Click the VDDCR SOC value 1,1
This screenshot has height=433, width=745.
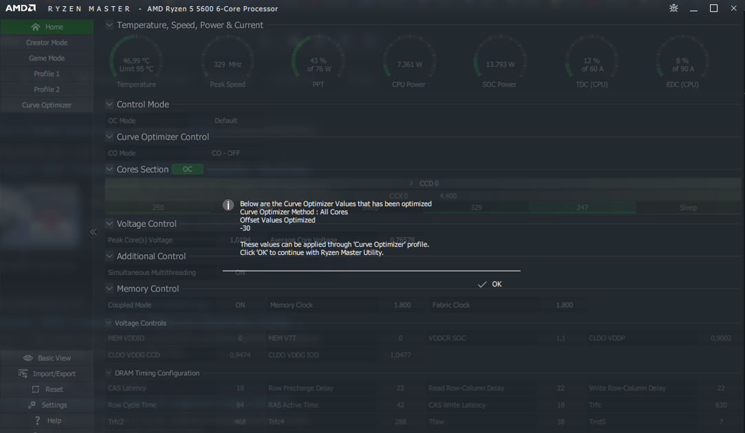point(561,338)
